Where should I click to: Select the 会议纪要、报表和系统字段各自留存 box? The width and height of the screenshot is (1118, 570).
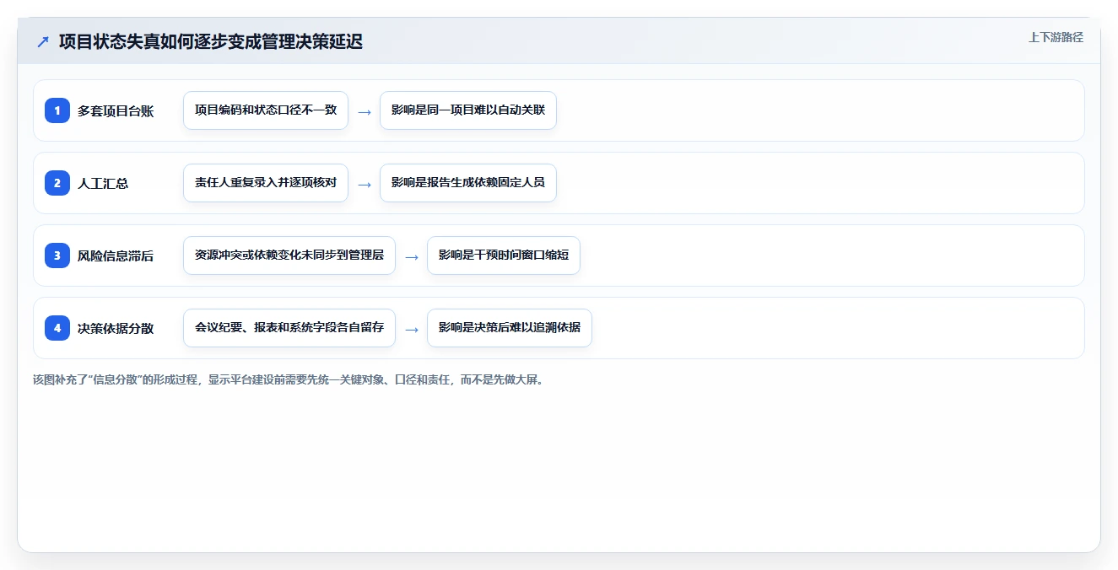[289, 328]
